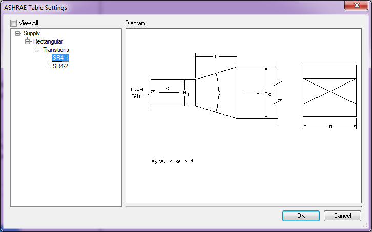Click the View All label text
This screenshot has width=372, height=232.
coord(29,23)
